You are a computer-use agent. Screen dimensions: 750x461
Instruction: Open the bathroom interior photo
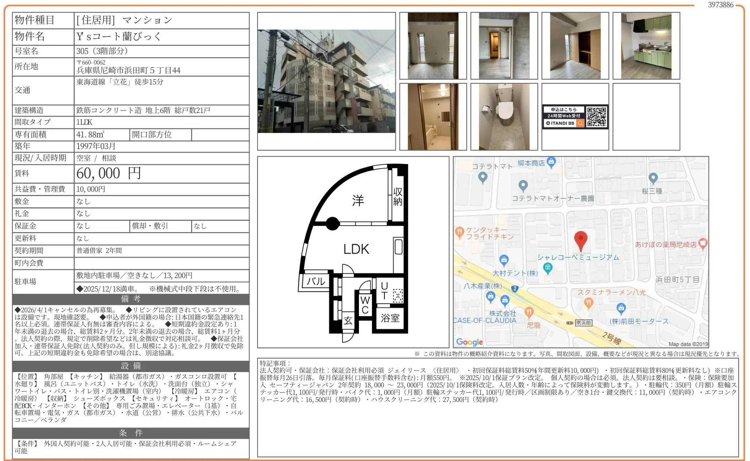[433, 117]
